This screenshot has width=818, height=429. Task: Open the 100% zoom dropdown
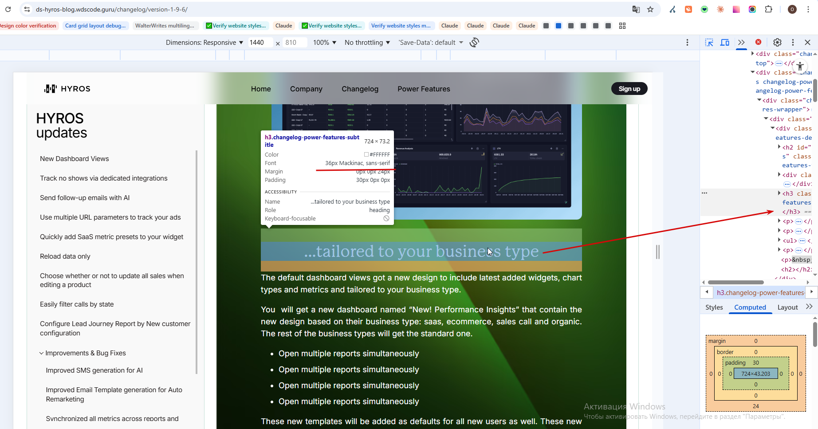(325, 43)
